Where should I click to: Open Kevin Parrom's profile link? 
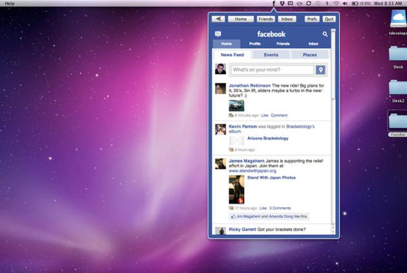[243, 126]
